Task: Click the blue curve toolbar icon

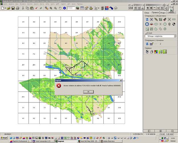Action: [111, 8]
